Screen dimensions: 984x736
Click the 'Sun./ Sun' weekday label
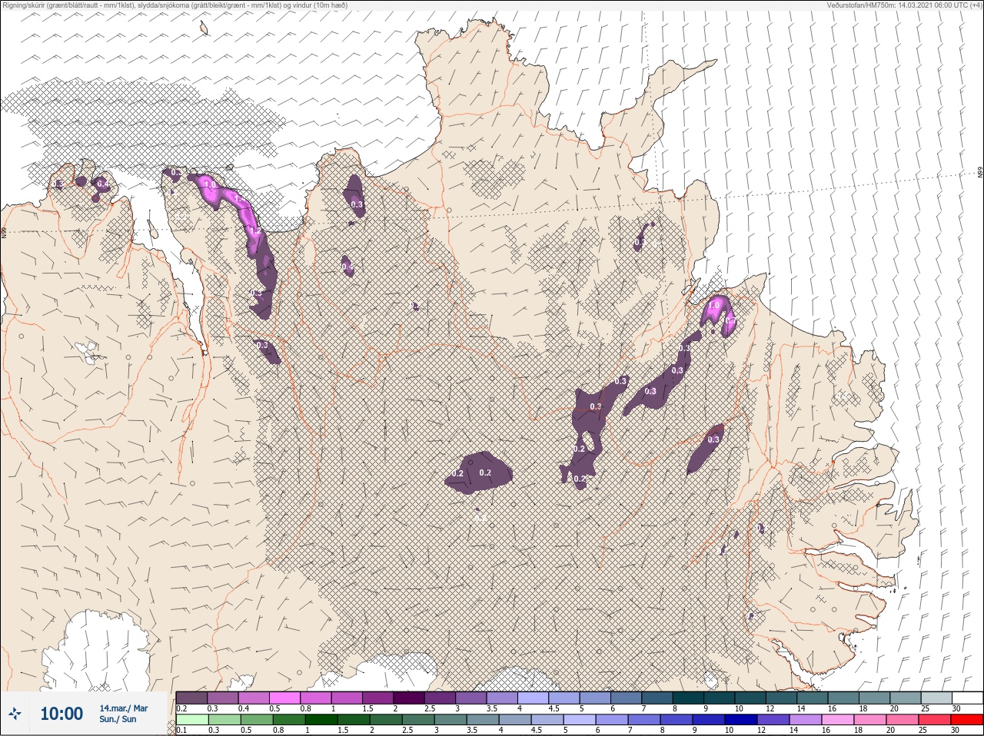pyautogui.click(x=118, y=720)
